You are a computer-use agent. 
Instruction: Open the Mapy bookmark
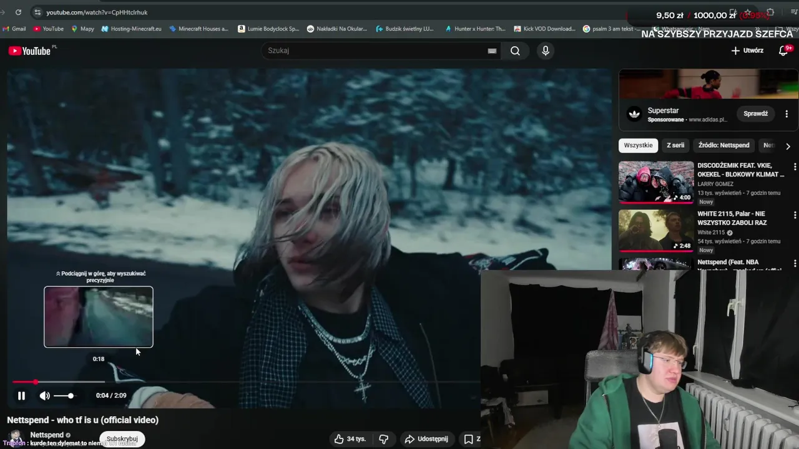82,29
